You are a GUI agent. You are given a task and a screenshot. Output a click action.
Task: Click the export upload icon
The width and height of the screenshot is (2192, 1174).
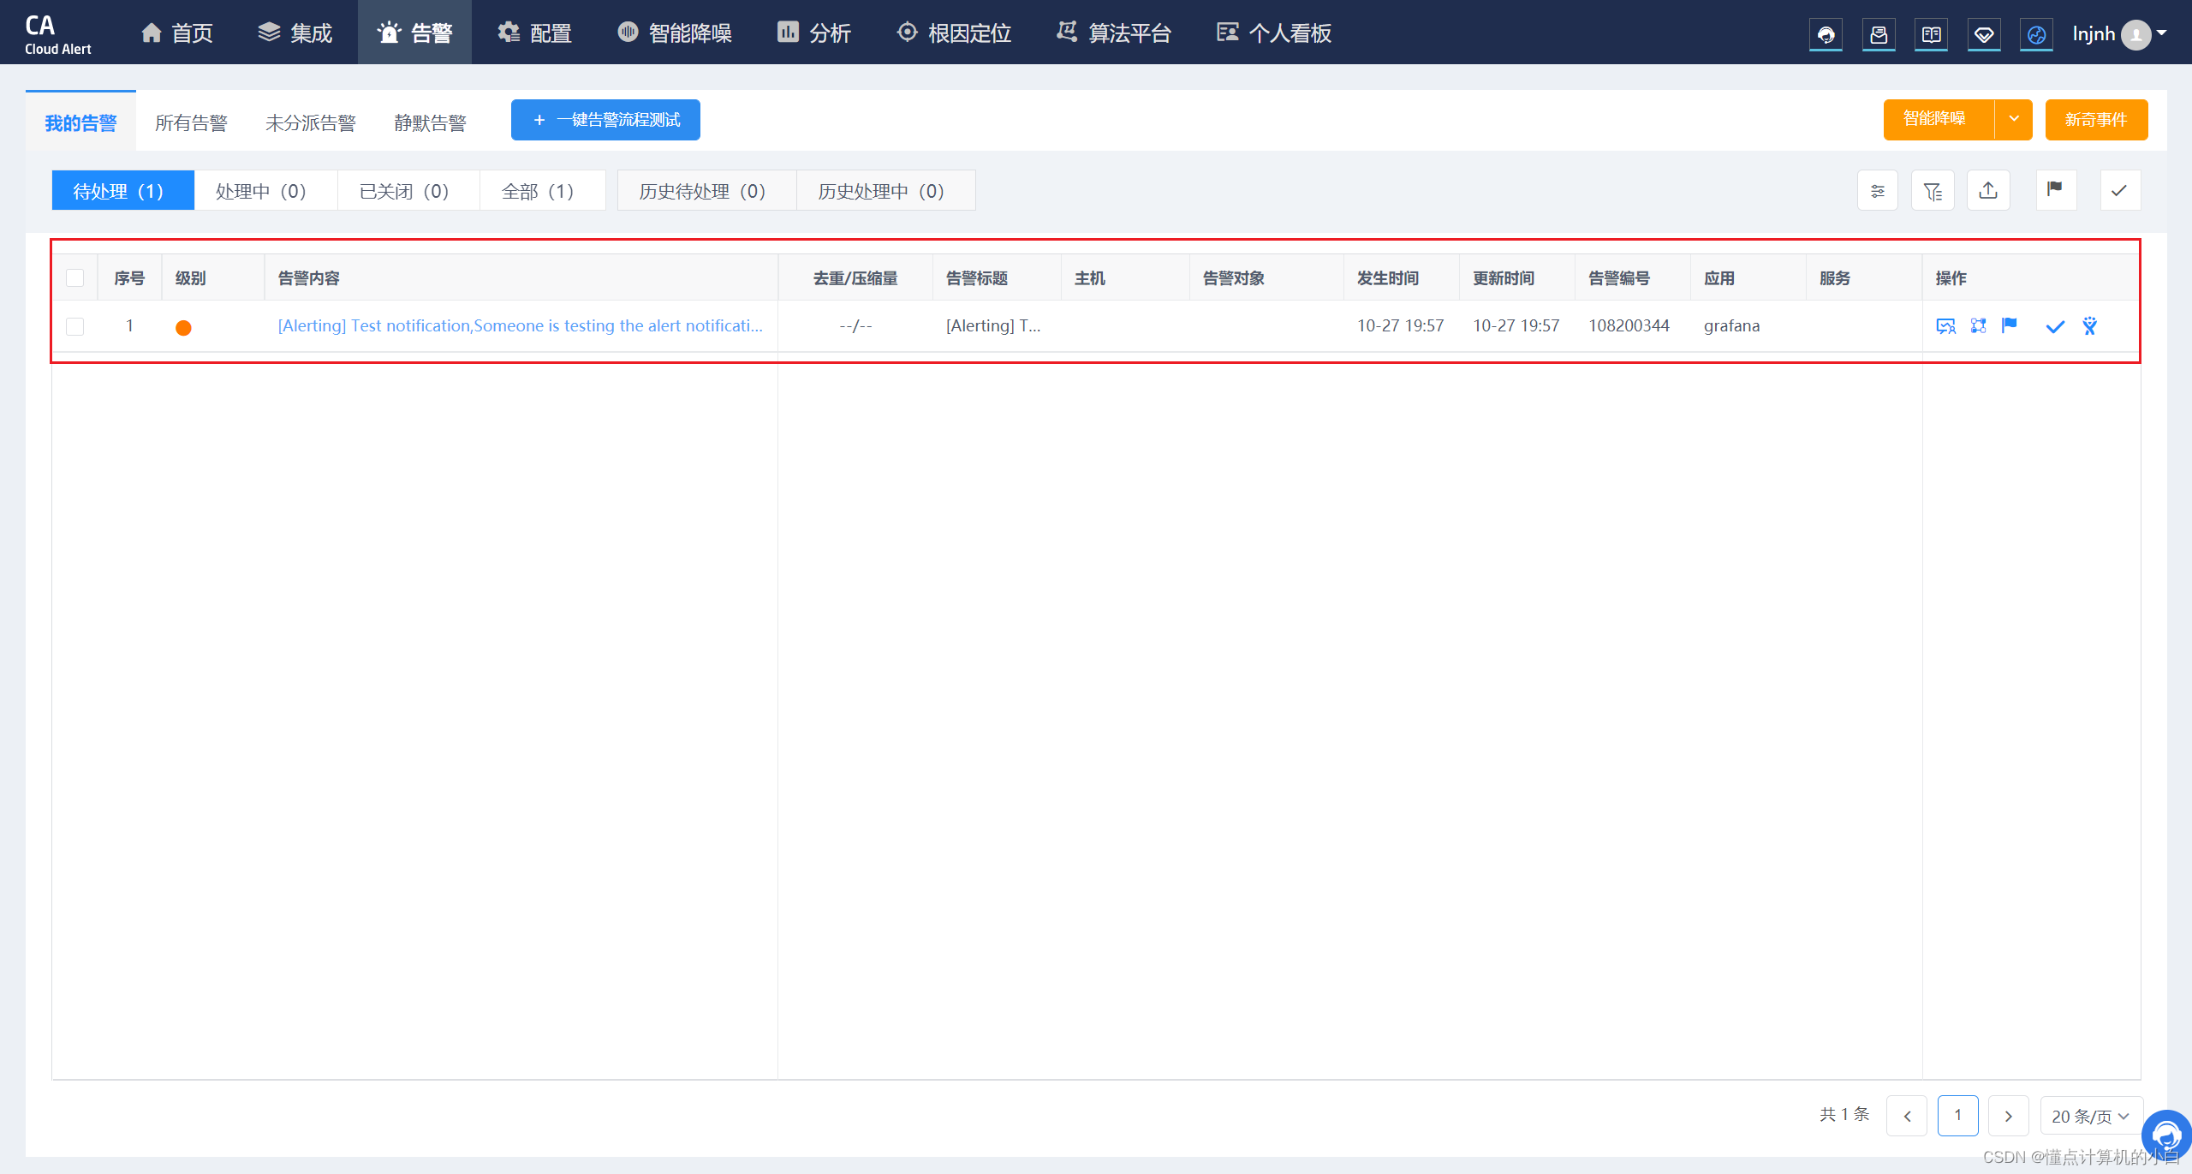(1988, 190)
